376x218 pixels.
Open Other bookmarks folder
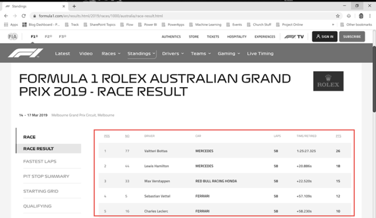pos(356,24)
